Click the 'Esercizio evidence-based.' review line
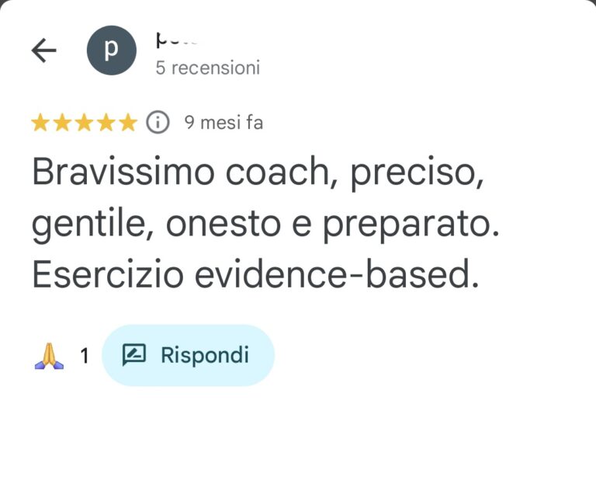The height and width of the screenshot is (491, 596). (255, 274)
